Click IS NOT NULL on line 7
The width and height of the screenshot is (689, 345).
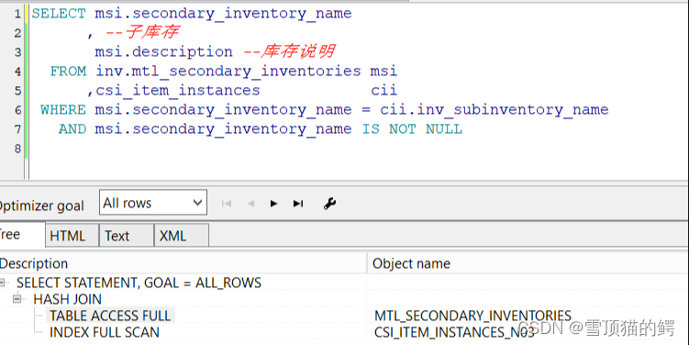point(412,129)
